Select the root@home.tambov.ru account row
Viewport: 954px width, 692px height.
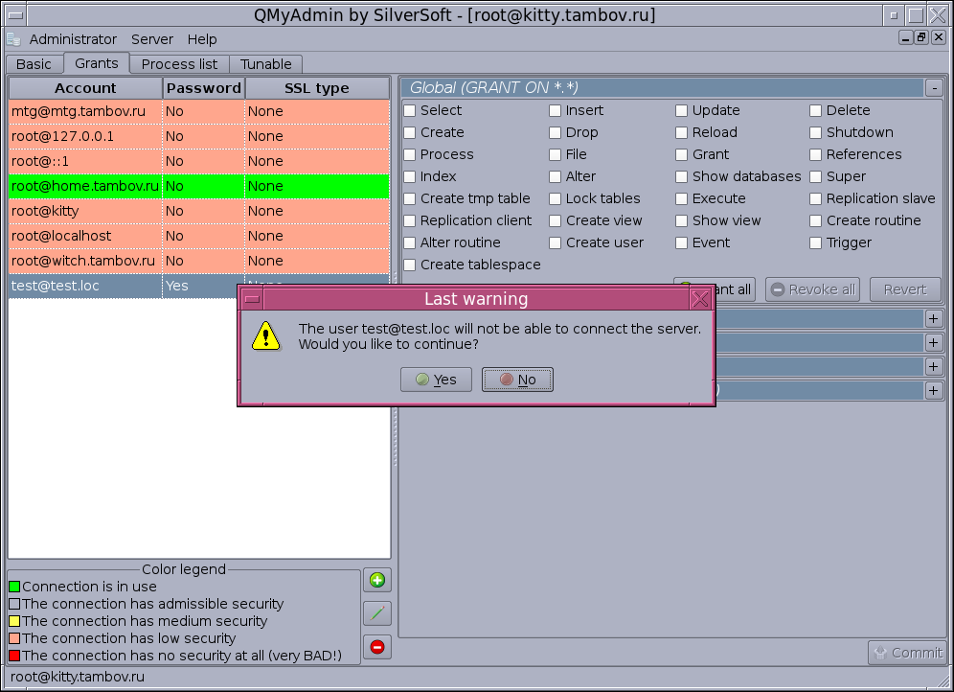click(x=85, y=186)
